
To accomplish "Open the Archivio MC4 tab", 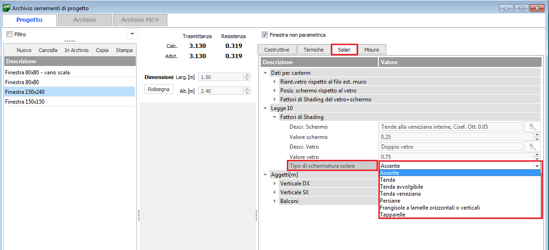I will click(x=139, y=20).
